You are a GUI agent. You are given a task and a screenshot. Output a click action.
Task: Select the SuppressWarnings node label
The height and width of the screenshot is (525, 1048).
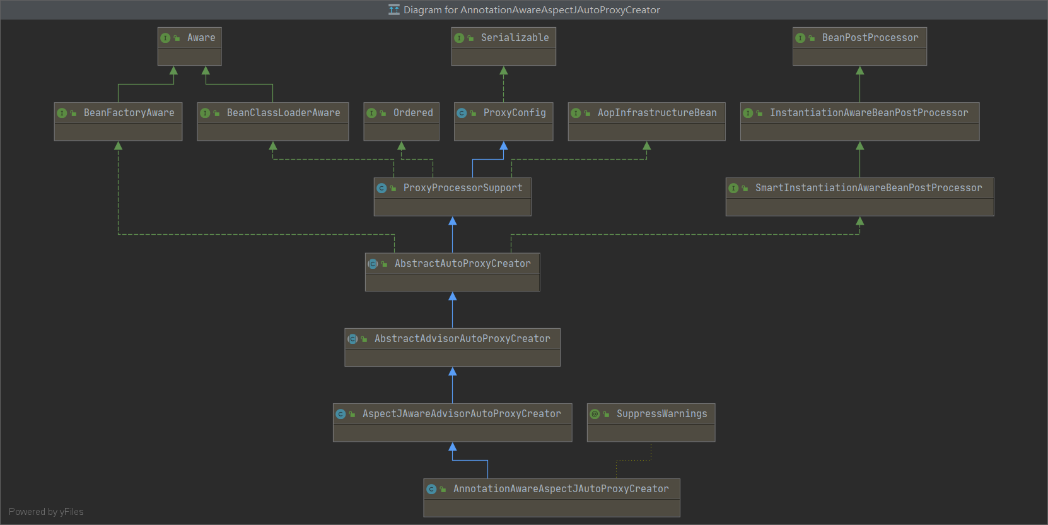click(x=662, y=414)
